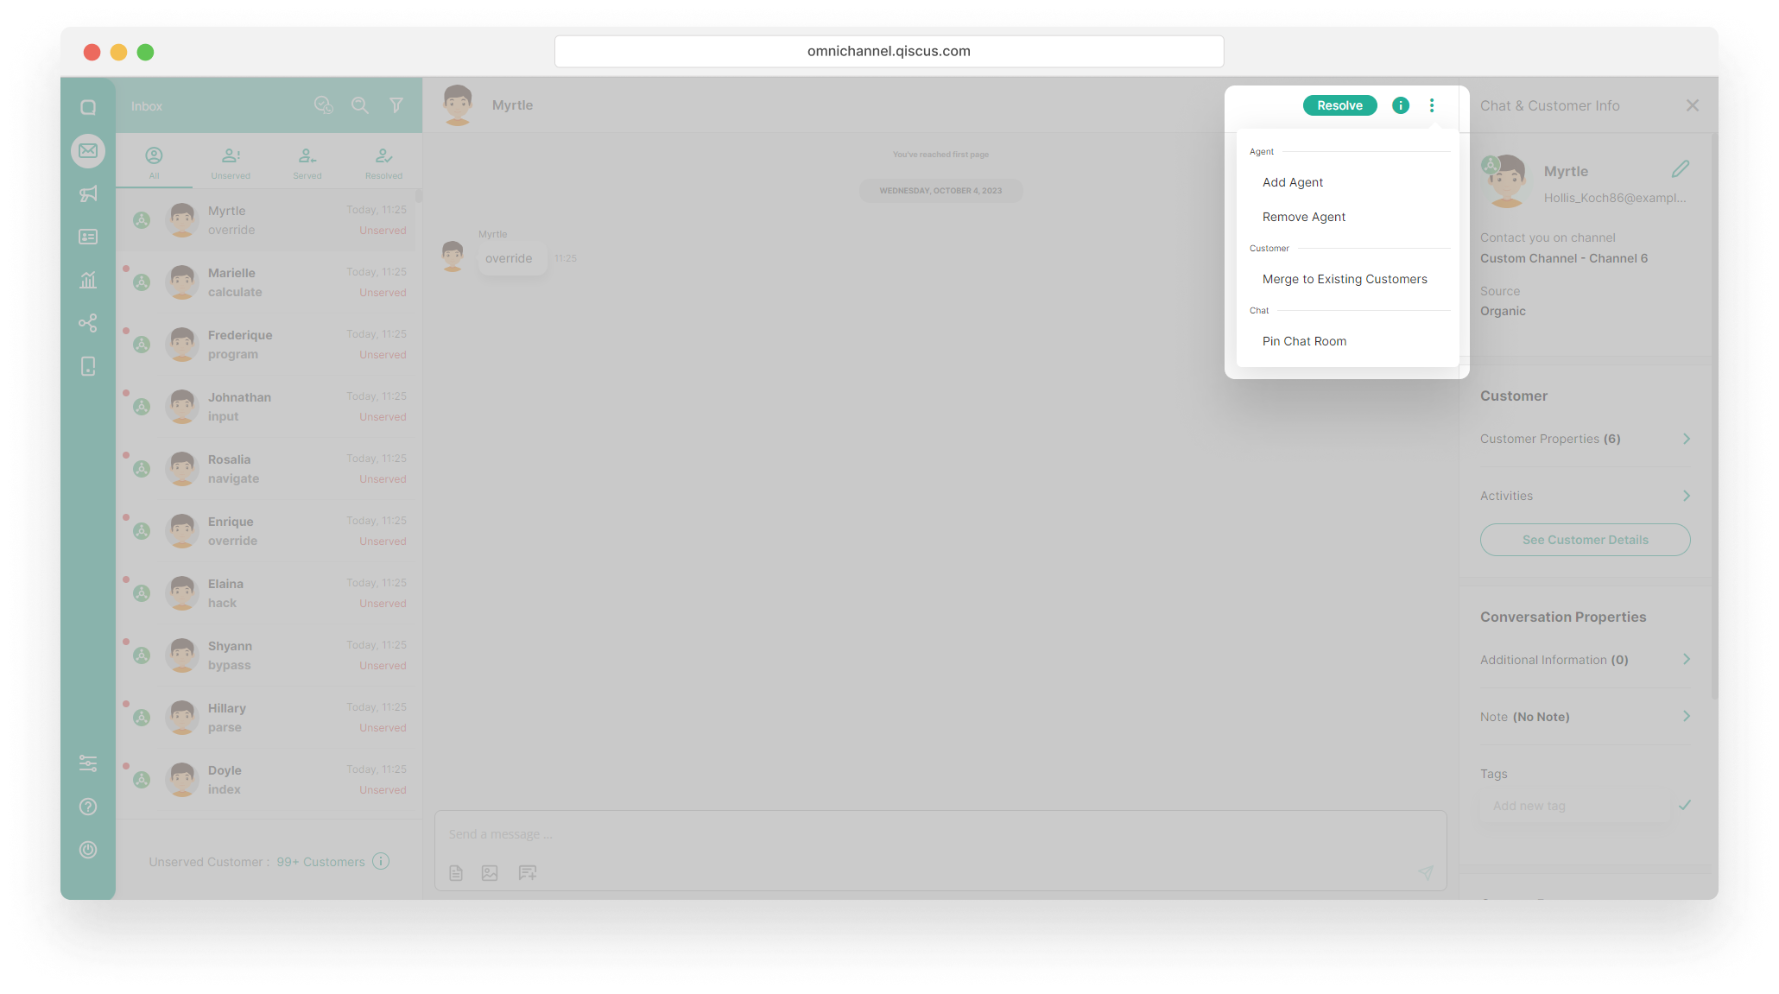Click the inbox filter funnel icon
Viewport: 1779px width, 994px height.
396,105
